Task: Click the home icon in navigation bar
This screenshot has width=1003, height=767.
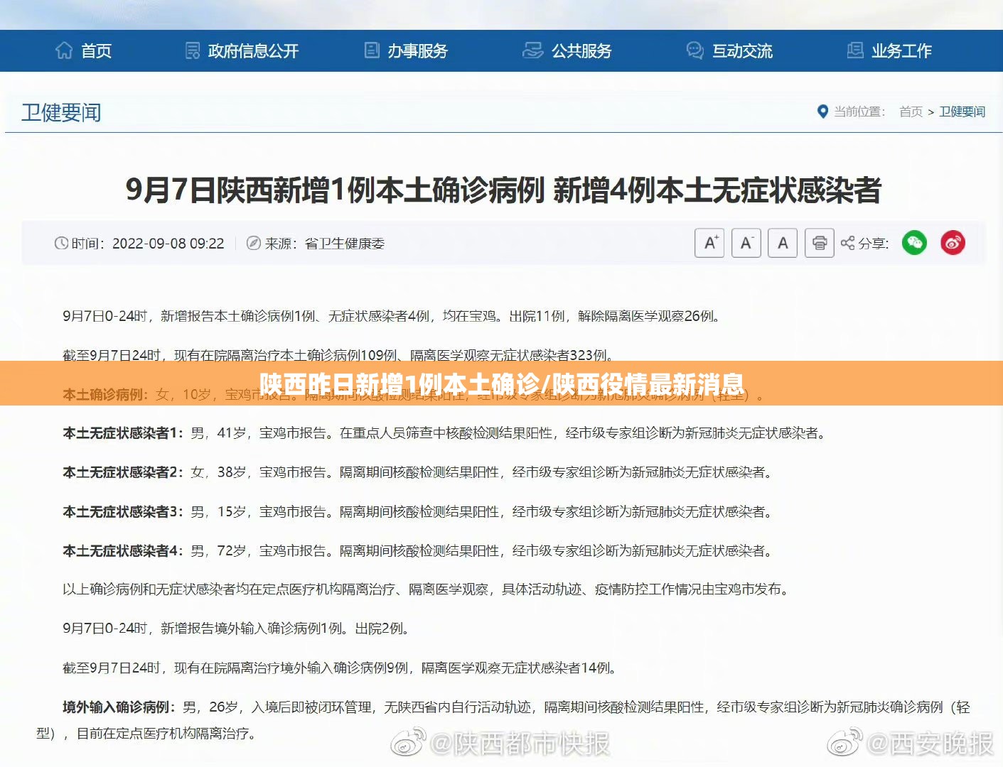Action: 64,50
